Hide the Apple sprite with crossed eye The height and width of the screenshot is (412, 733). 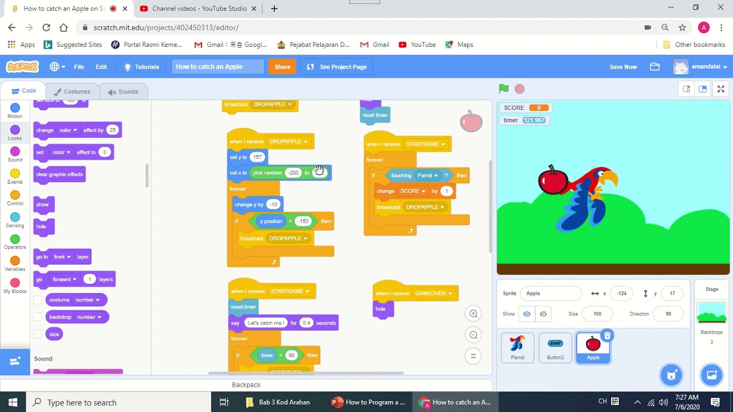tap(543, 314)
